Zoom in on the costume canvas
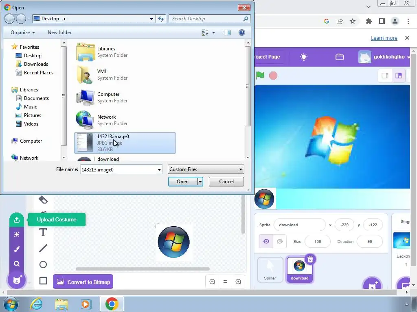 coord(238,282)
